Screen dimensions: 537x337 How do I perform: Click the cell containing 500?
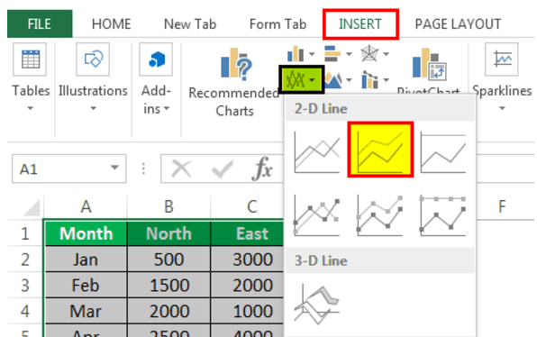click(168, 260)
